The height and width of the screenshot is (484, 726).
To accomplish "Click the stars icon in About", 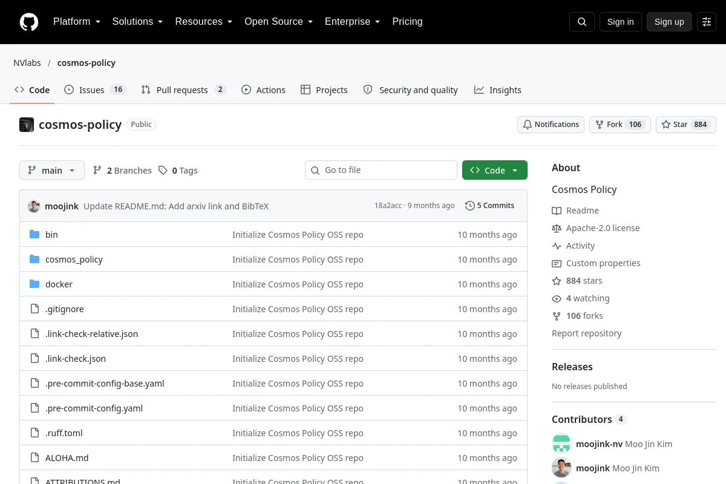I will coord(557,281).
